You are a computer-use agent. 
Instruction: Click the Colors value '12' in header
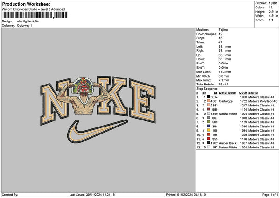[271, 7]
